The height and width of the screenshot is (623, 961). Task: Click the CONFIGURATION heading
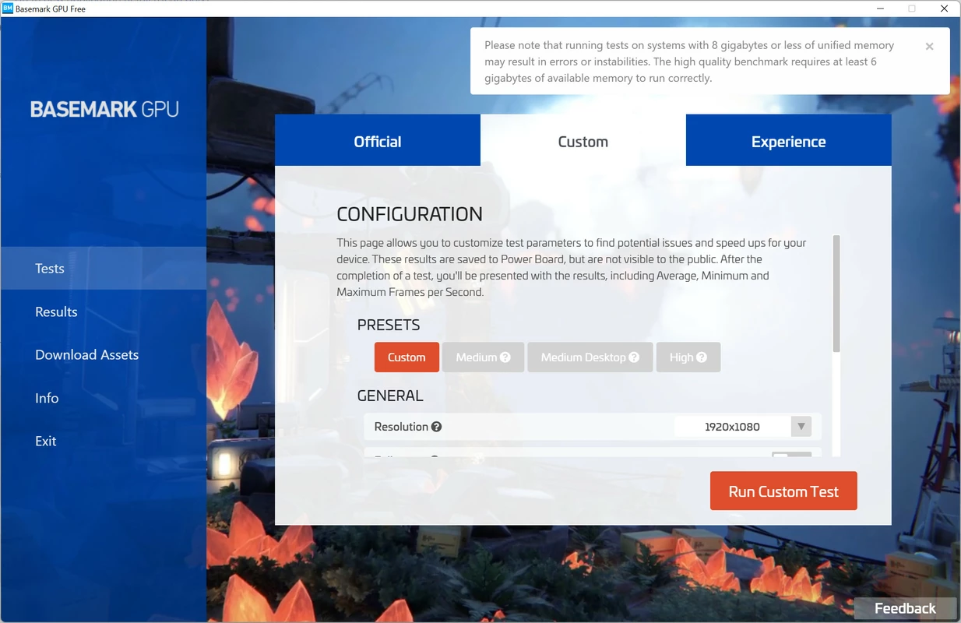tap(410, 214)
